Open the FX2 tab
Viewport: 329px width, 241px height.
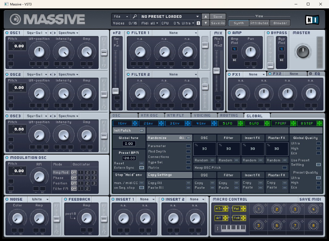277,74
